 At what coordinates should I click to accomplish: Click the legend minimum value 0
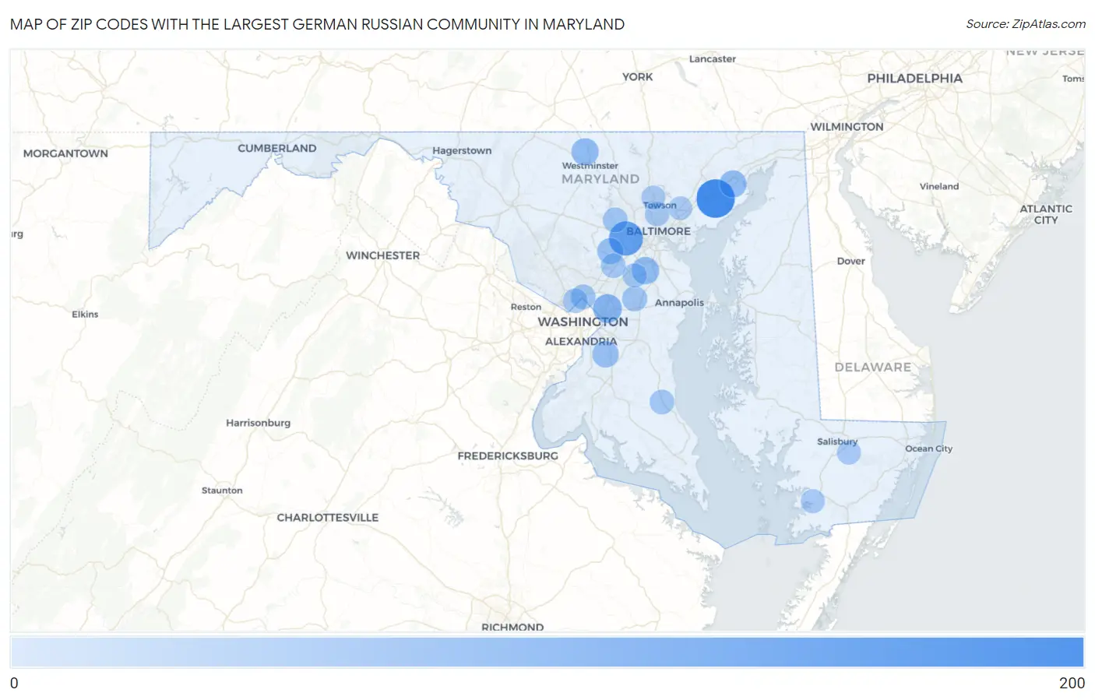(14, 683)
